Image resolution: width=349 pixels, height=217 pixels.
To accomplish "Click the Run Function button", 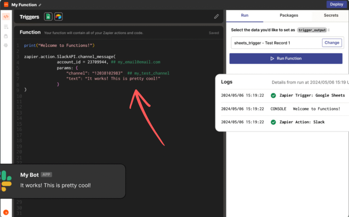I will tap(286, 58).
